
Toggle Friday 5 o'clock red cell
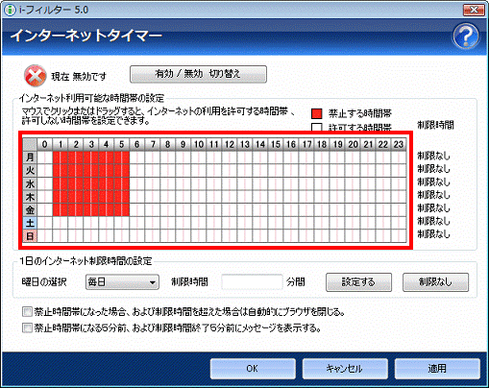coord(122,210)
